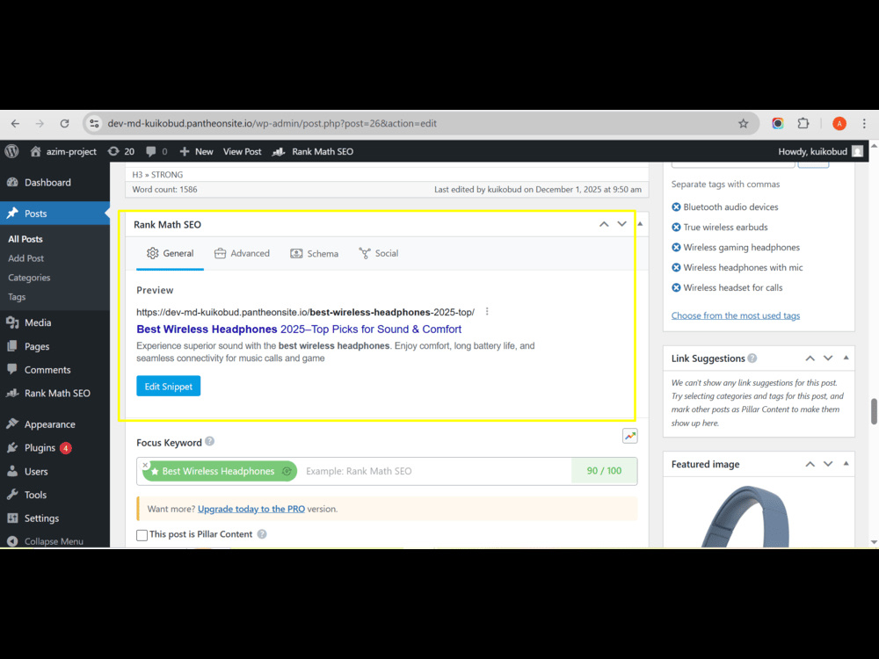The image size is (879, 659).
Task: Open the Pillar Content help icon
Action: point(262,534)
